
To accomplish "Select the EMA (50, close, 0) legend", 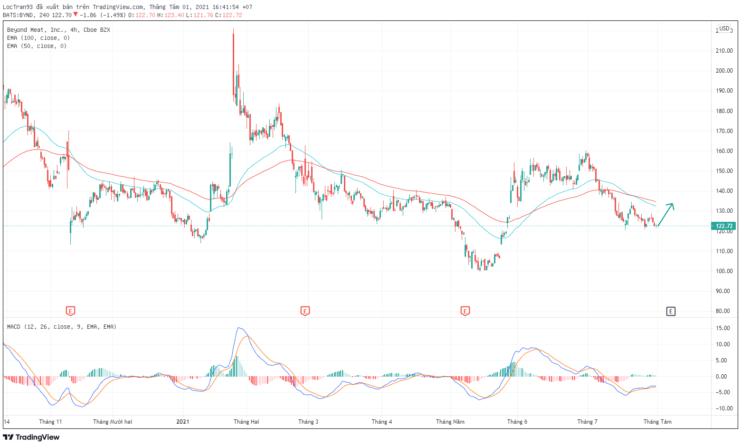I will (37, 46).
